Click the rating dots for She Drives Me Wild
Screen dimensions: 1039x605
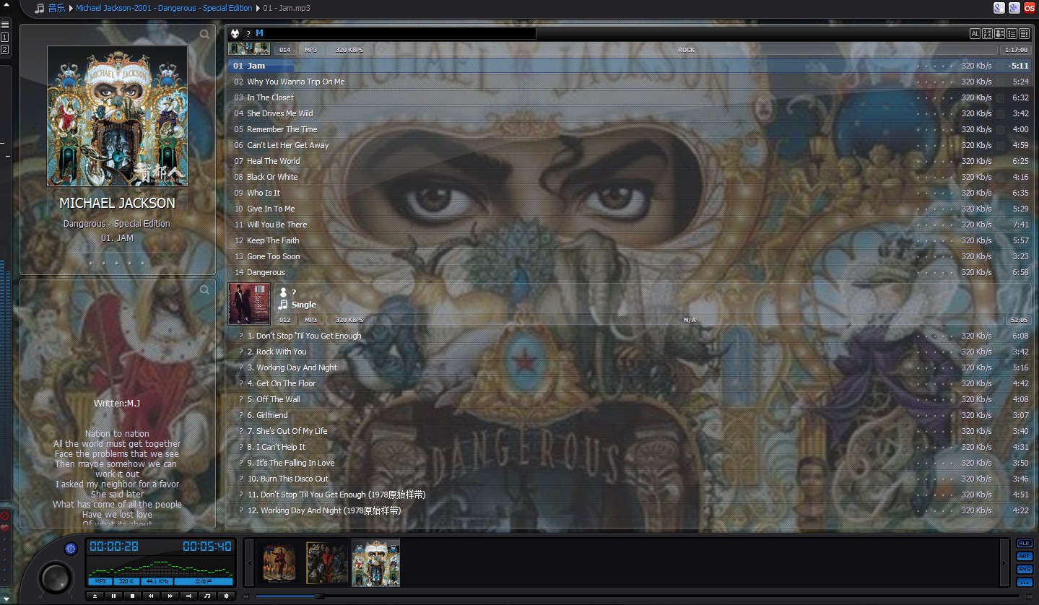[x=935, y=113]
